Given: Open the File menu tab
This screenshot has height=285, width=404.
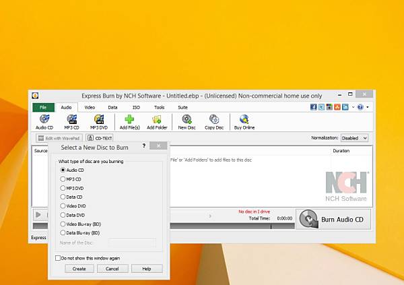Looking at the screenshot, I should [43, 107].
